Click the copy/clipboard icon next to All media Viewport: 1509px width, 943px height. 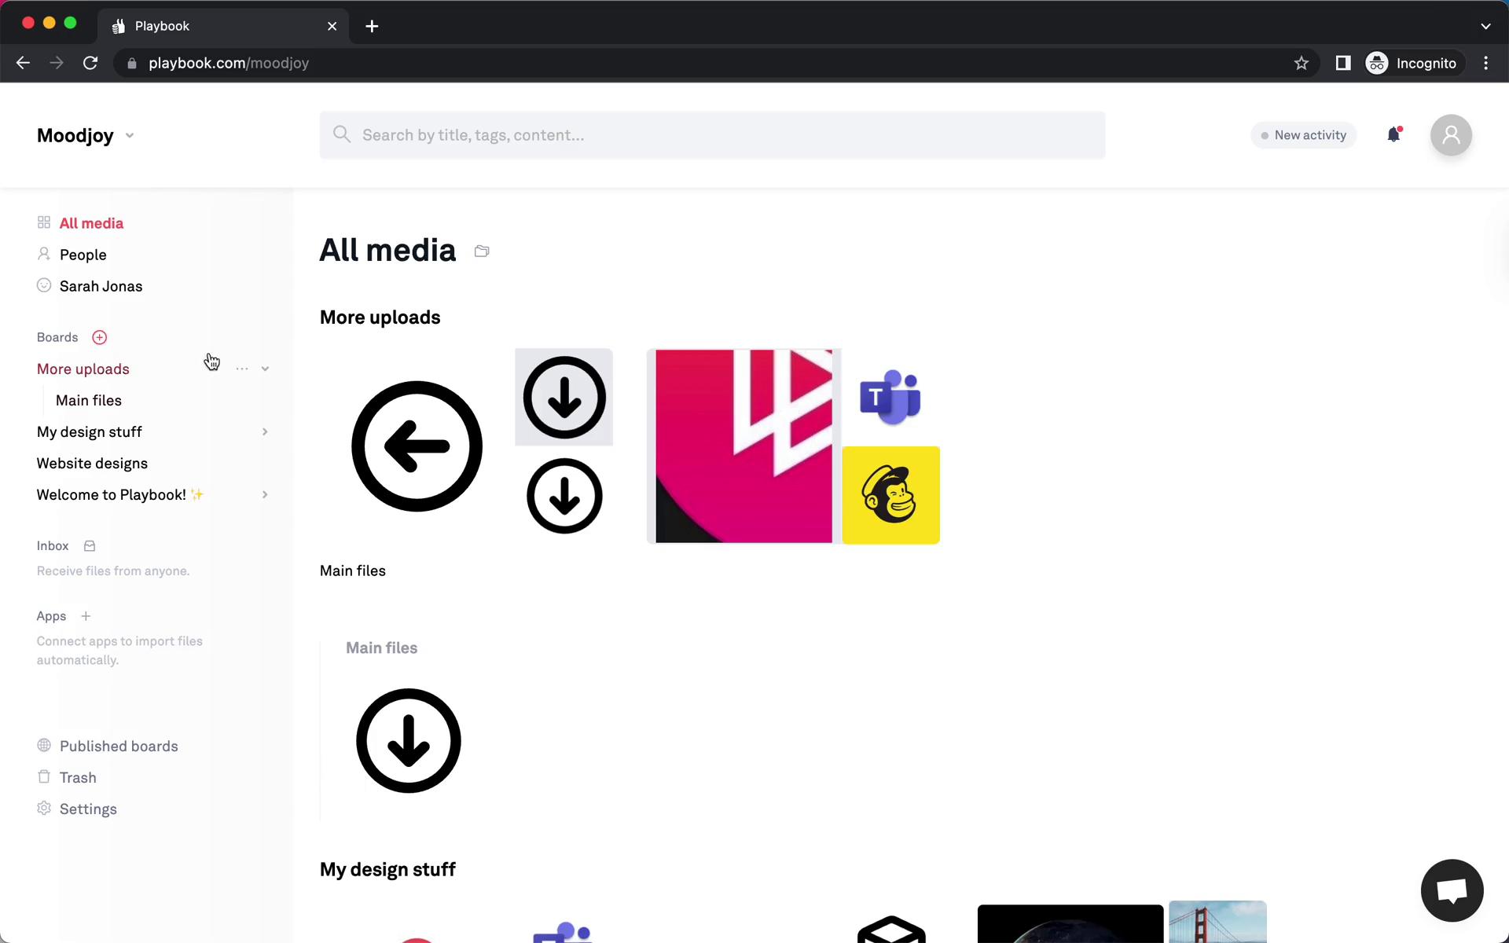coord(481,249)
